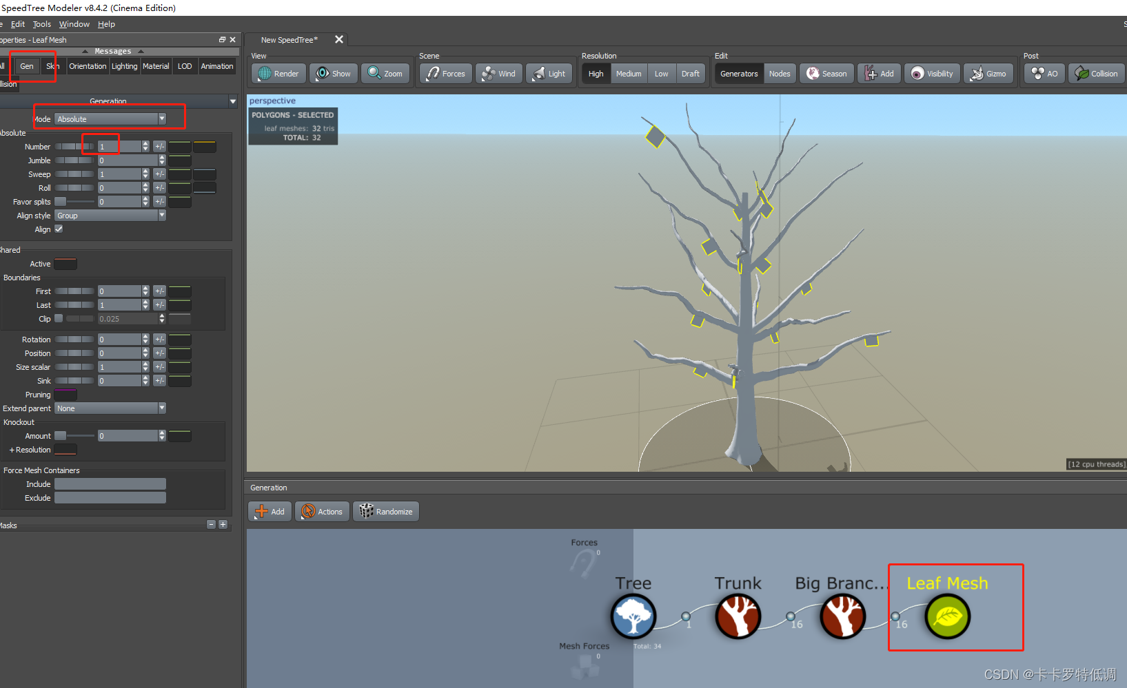
Task: Select the Big Branches generator node
Action: (x=842, y=616)
